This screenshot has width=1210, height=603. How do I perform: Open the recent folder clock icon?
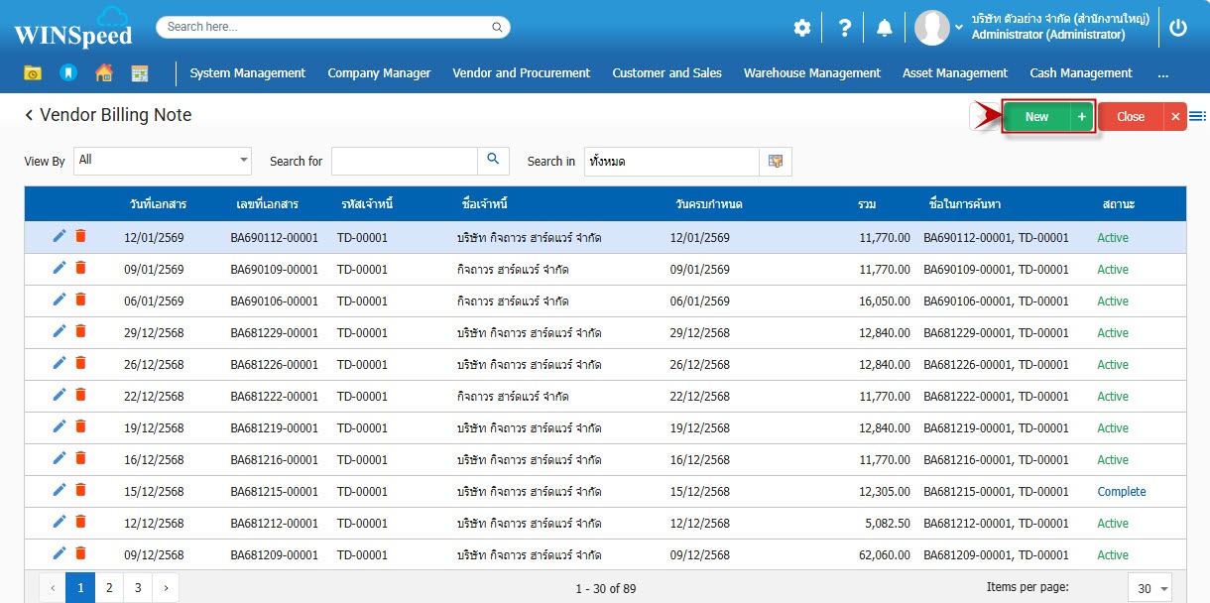34,72
